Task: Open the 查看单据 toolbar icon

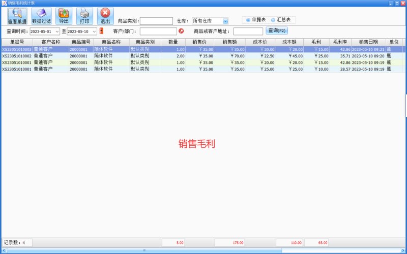Action: pyautogui.click(x=17, y=16)
